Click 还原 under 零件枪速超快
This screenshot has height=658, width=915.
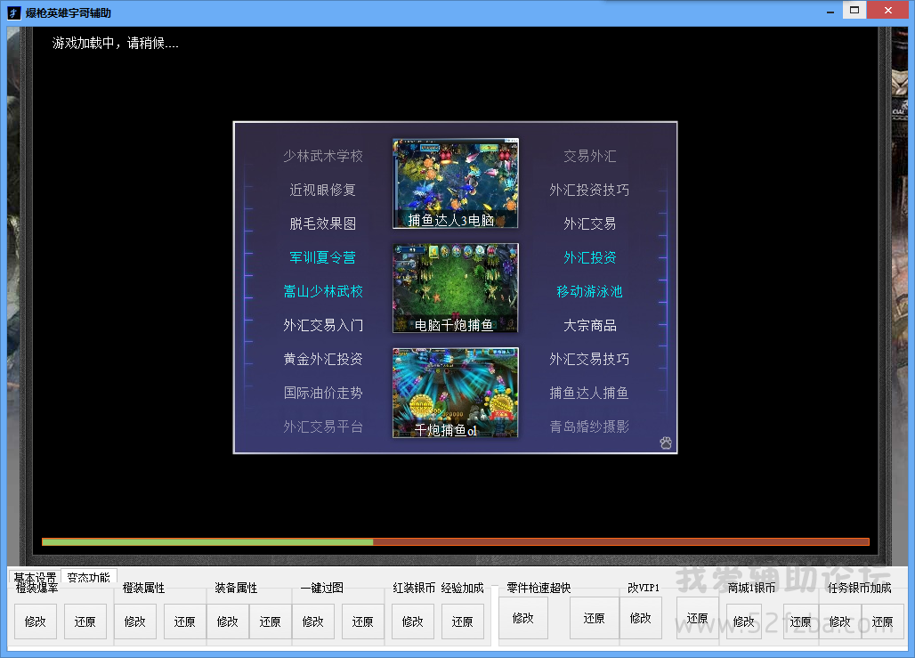[594, 618]
